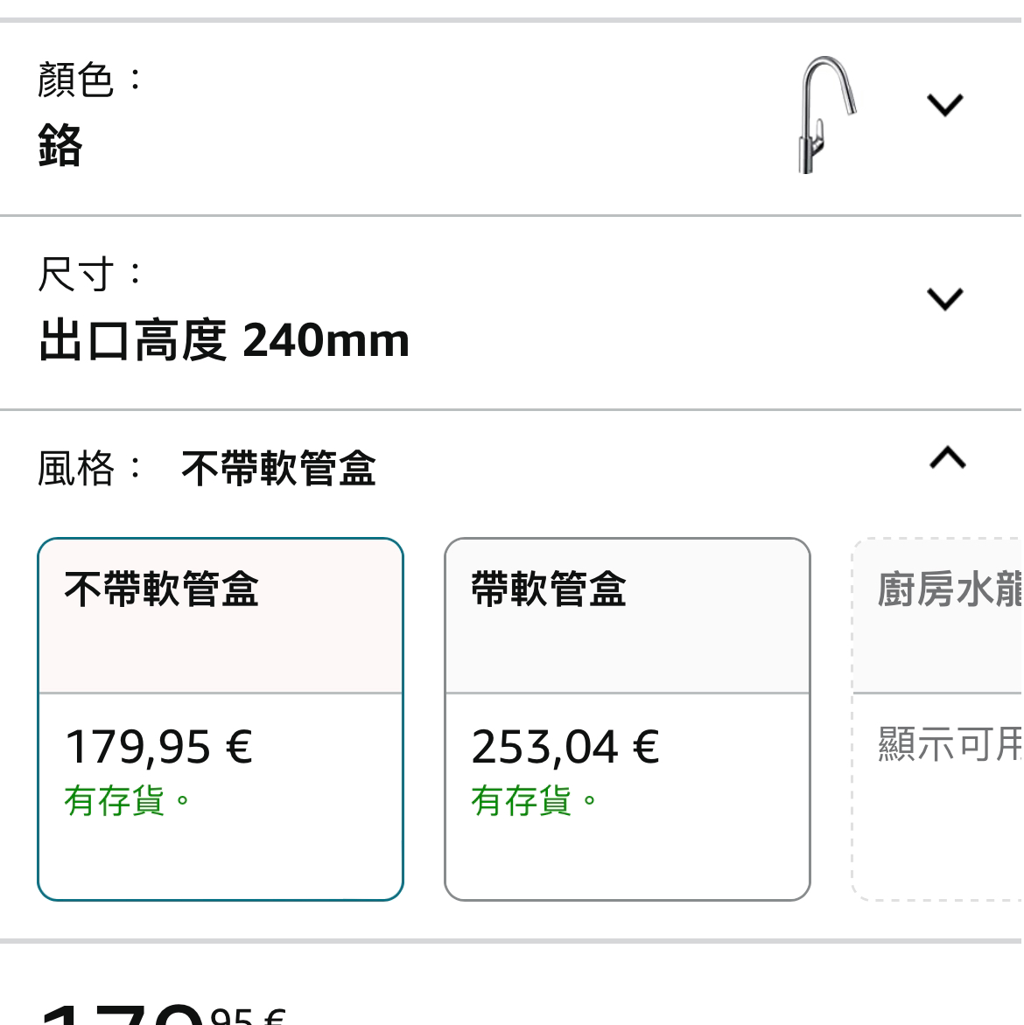Click the 不帶軟管盒 text beside 風格 label
The image size is (1024, 1025).
[278, 468]
